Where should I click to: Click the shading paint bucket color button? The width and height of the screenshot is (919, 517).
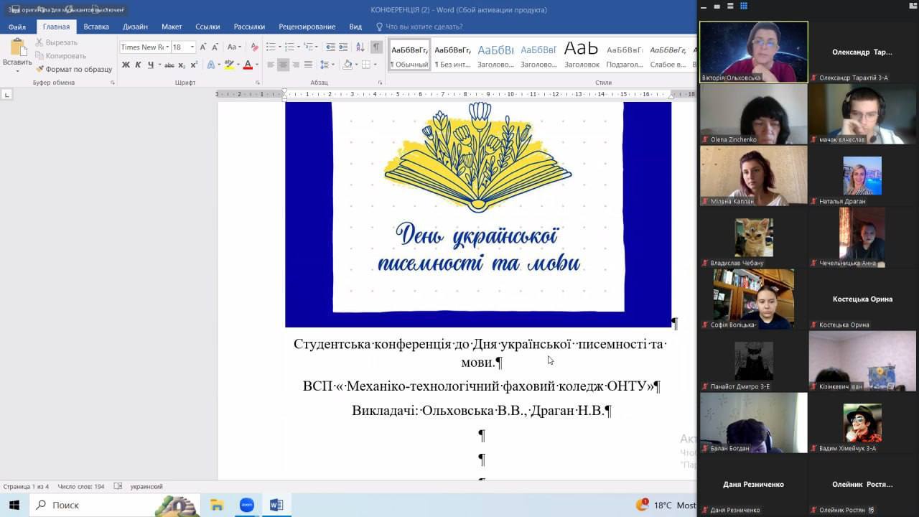coord(347,65)
